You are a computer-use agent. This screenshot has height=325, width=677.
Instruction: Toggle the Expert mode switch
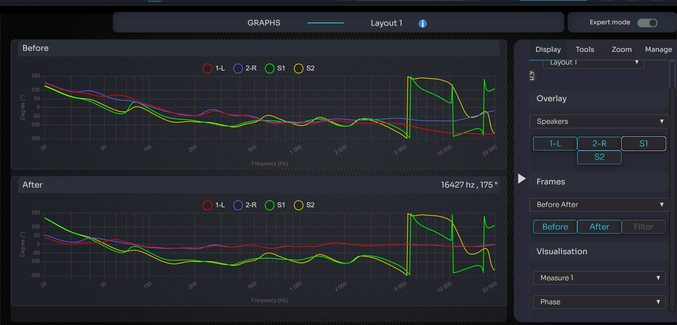coord(647,23)
